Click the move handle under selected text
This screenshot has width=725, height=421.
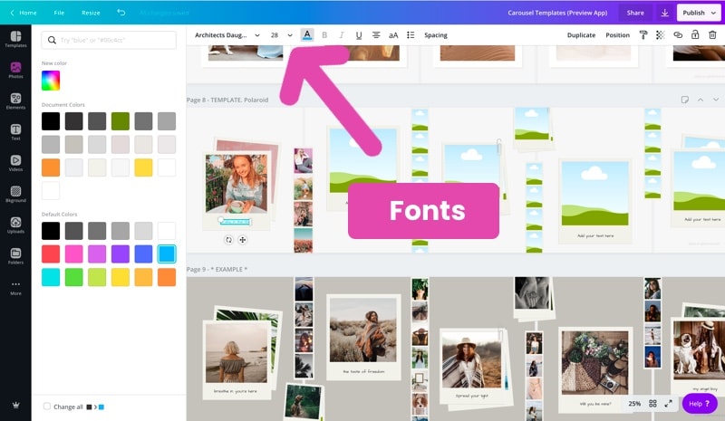click(x=242, y=240)
